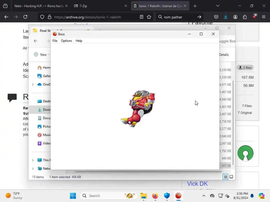Open the Firefox application hamburger menu

point(264,17)
